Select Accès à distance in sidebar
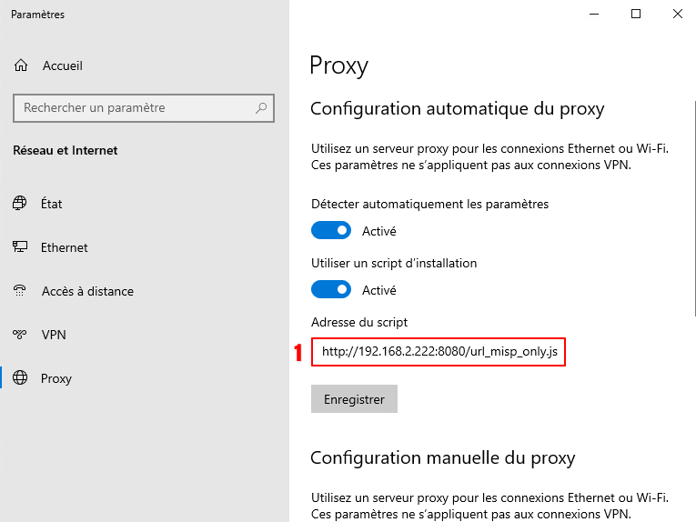The height and width of the screenshot is (522, 696). click(x=87, y=291)
